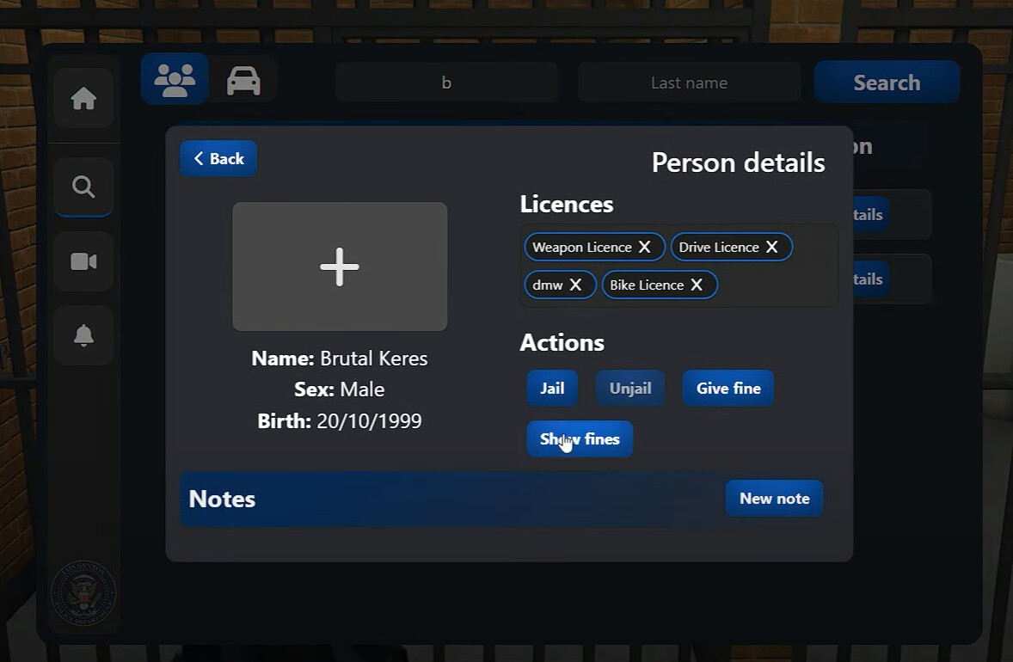Focus the first name field containing b
Image resolution: width=1013 pixels, height=662 pixels.
446,83
